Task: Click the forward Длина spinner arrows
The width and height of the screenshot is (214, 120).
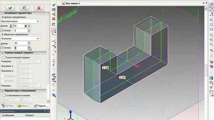Action: (29, 26)
